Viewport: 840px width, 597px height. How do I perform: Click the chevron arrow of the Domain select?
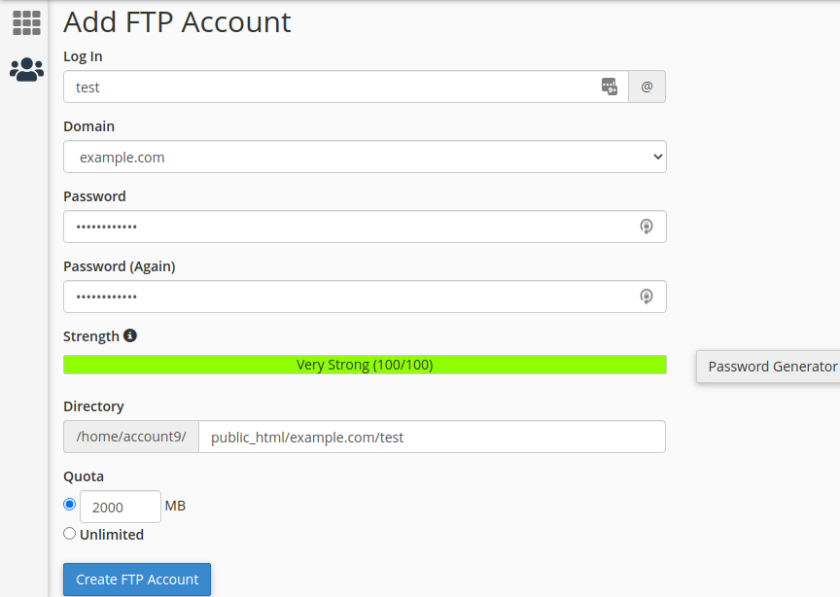(x=658, y=157)
